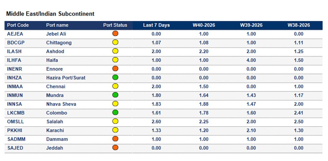
Task: Click Colombo W38-2026 value 2.41
Action: click(x=299, y=113)
